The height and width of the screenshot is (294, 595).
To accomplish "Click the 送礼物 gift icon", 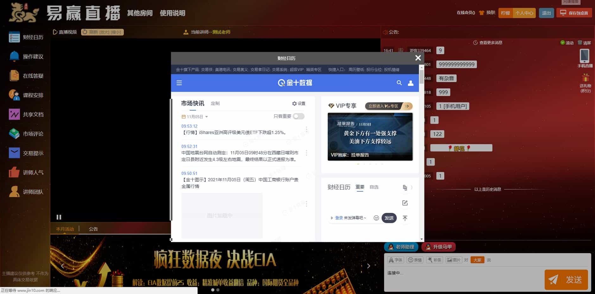I will tap(585, 78).
